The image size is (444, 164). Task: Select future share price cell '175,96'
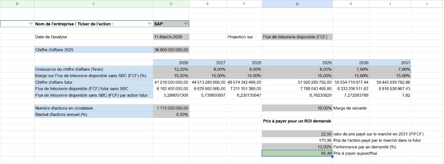(297, 140)
